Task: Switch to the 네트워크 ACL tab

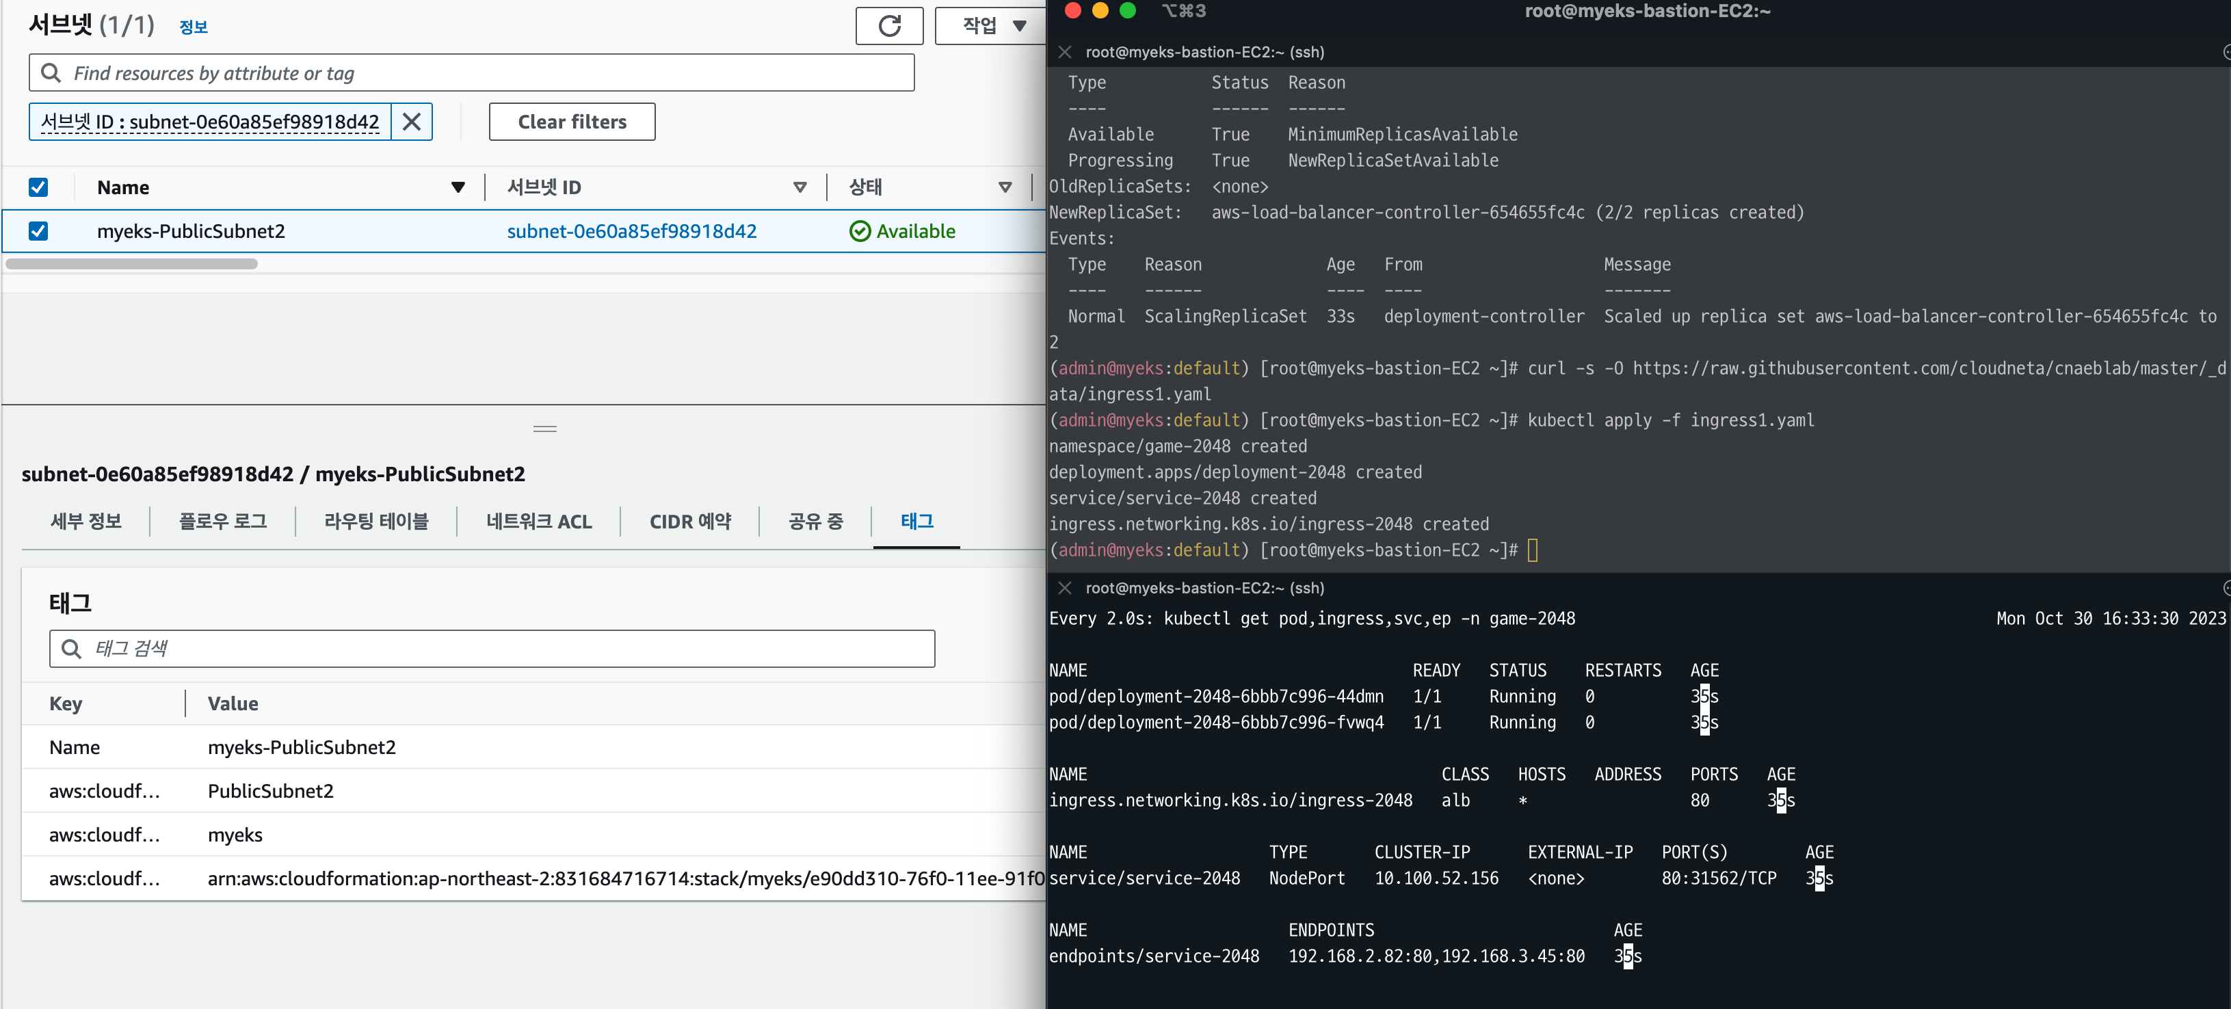Action: click(539, 521)
